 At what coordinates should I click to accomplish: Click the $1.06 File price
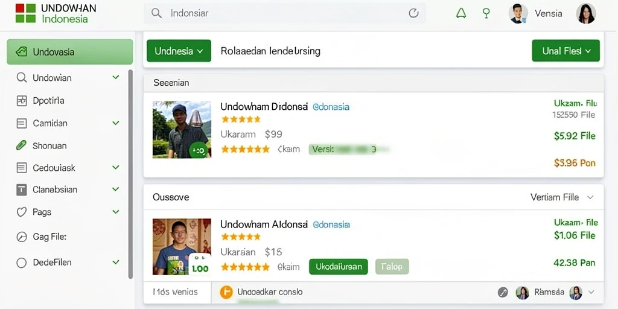[575, 236]
